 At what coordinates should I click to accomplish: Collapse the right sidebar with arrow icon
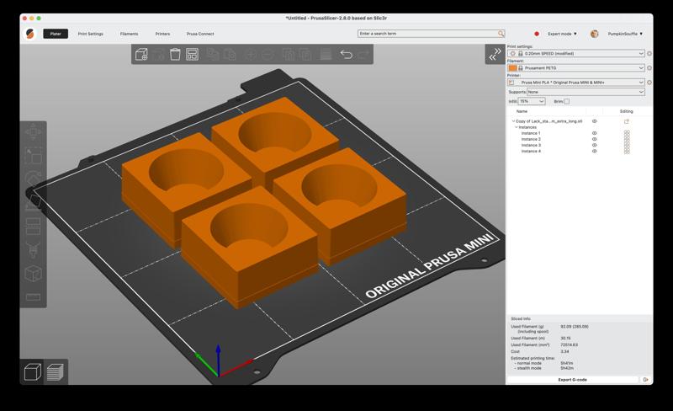tap(495, 55)
